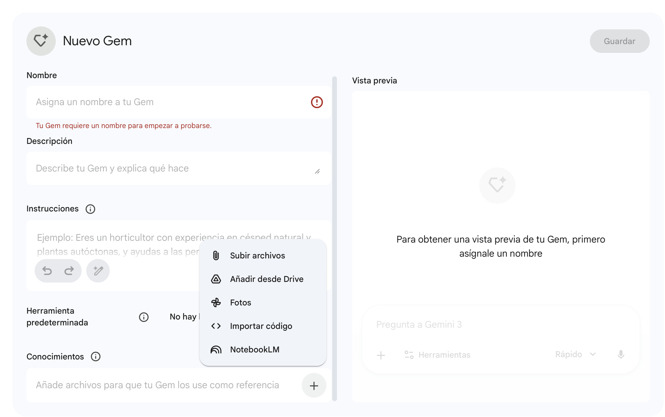Screen dimensions: 665x417
Task: Click the magic pencil rewrite icon
Action: click(98, 270)
